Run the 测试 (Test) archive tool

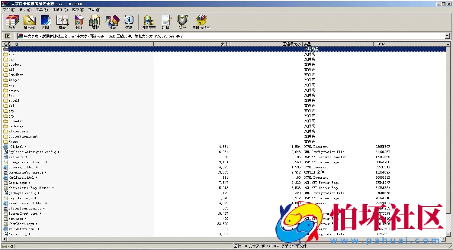coord(46,22)
